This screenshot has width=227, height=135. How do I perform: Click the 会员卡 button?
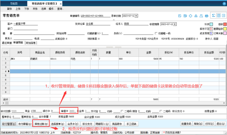(73, 124)
